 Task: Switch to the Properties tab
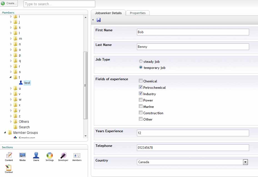tap(137, 13)
